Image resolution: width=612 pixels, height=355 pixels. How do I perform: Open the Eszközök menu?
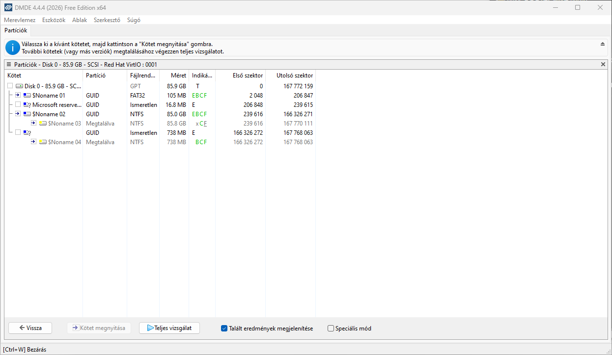click(x=54, y=20)
